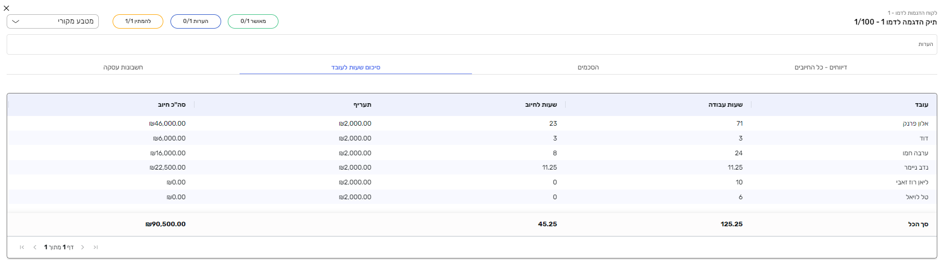The image size is (946, 260).
Task: Open the מטבע מקורי currency dropdown
Action: pyautogui.click(x=53, y=21)
